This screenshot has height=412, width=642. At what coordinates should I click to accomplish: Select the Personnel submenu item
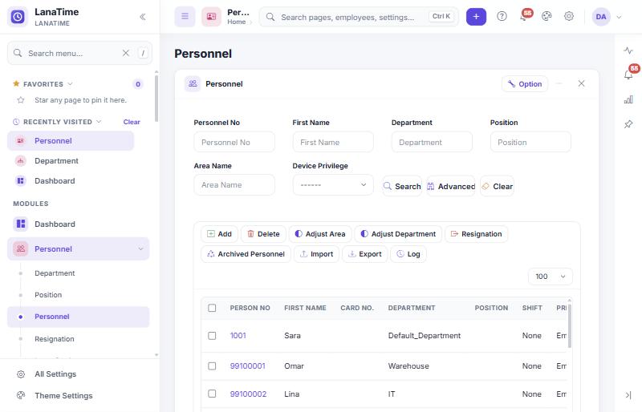pos(79,317)
